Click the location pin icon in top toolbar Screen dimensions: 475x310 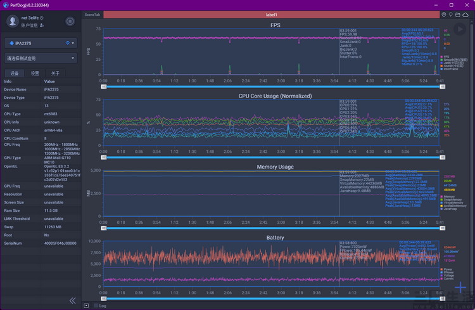[x=443, y=15]
